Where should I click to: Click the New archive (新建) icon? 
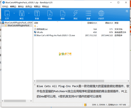point(37,13)
